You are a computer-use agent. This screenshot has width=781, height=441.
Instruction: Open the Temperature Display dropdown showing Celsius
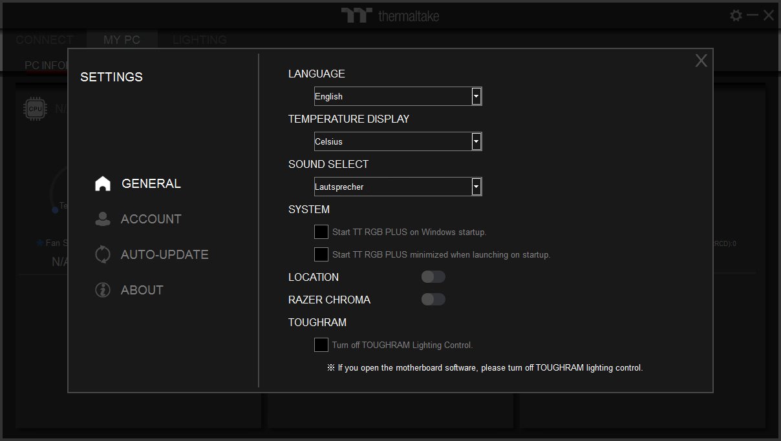[x=398, y=141]
